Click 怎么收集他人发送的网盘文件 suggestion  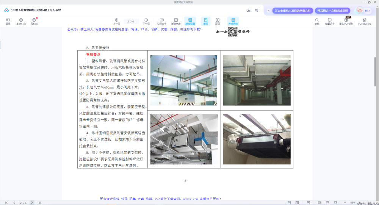pyautogui.click(x=293, y=11)
